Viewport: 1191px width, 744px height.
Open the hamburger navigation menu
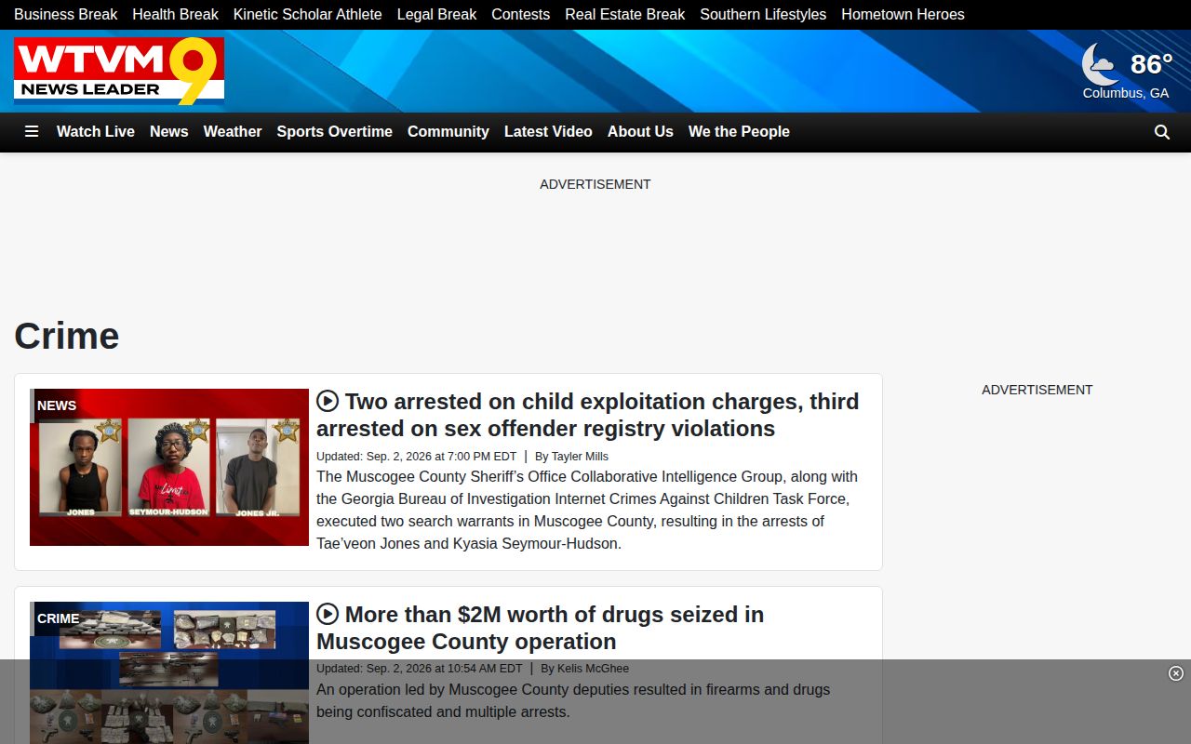tap(32, 132)
